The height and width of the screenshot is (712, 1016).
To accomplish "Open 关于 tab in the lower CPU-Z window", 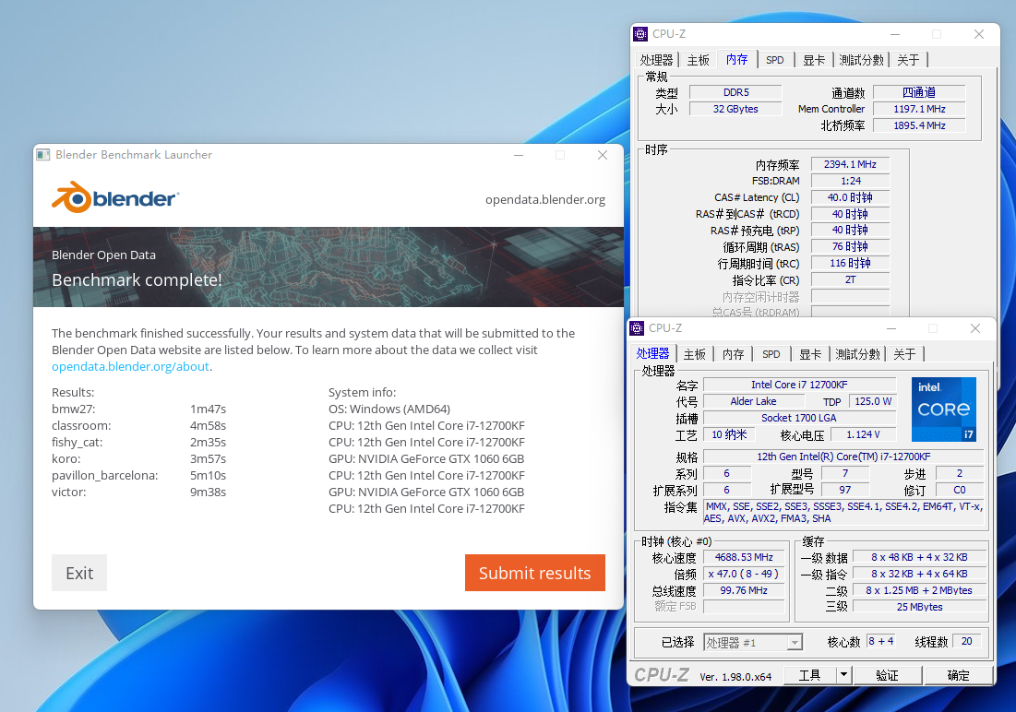I will 904,354.
